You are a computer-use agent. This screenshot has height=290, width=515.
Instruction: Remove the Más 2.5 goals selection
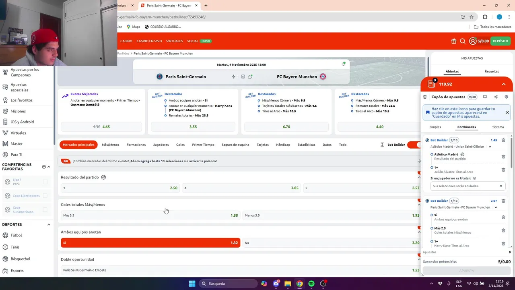[503, 230]
